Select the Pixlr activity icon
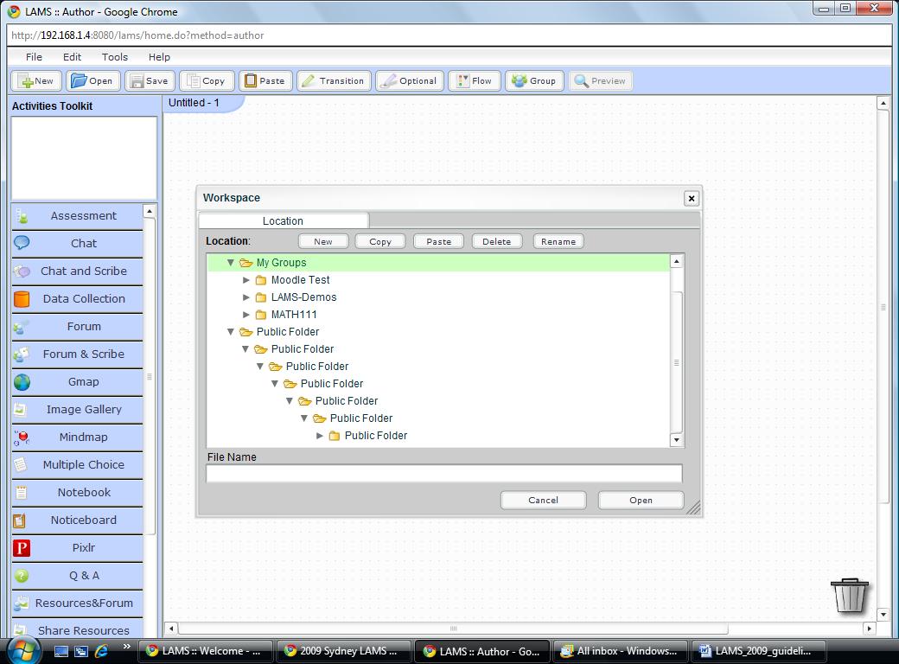This screenshot has width=899, height=664. 22,548
